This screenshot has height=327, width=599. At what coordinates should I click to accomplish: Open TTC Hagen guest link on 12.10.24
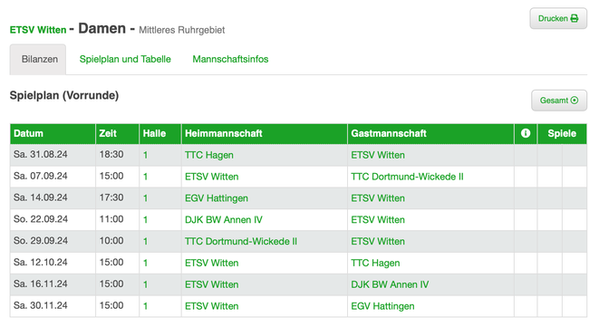(x=375, y=263)
